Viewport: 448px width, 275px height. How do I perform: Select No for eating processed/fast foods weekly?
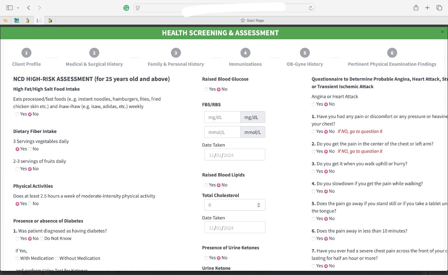pos(30,114)
